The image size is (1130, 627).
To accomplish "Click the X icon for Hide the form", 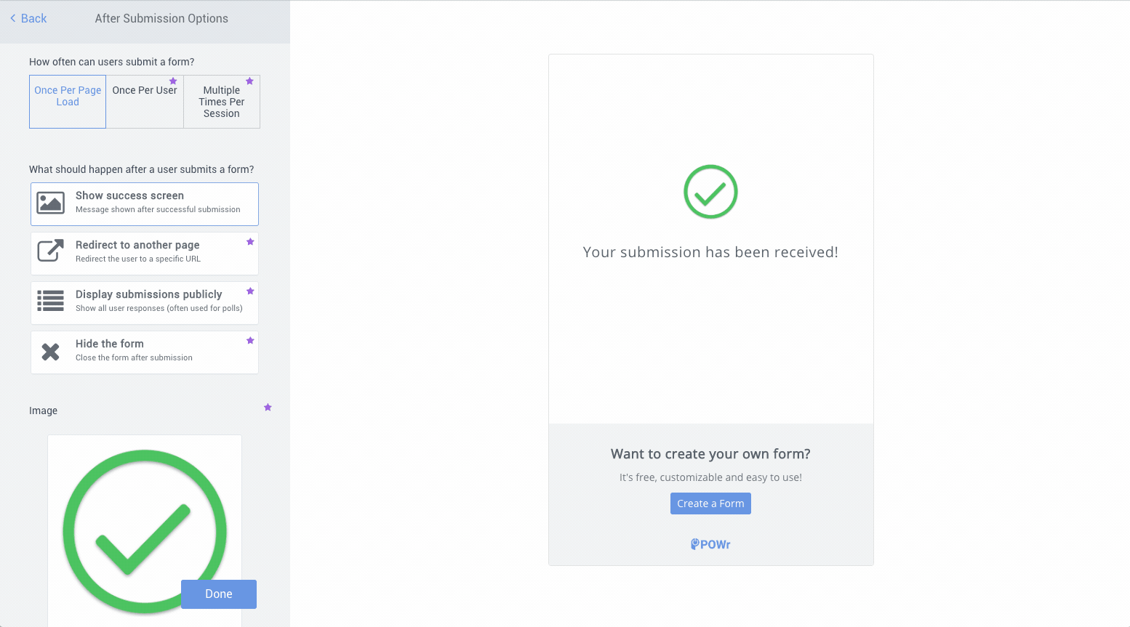I will pos(51,352).
